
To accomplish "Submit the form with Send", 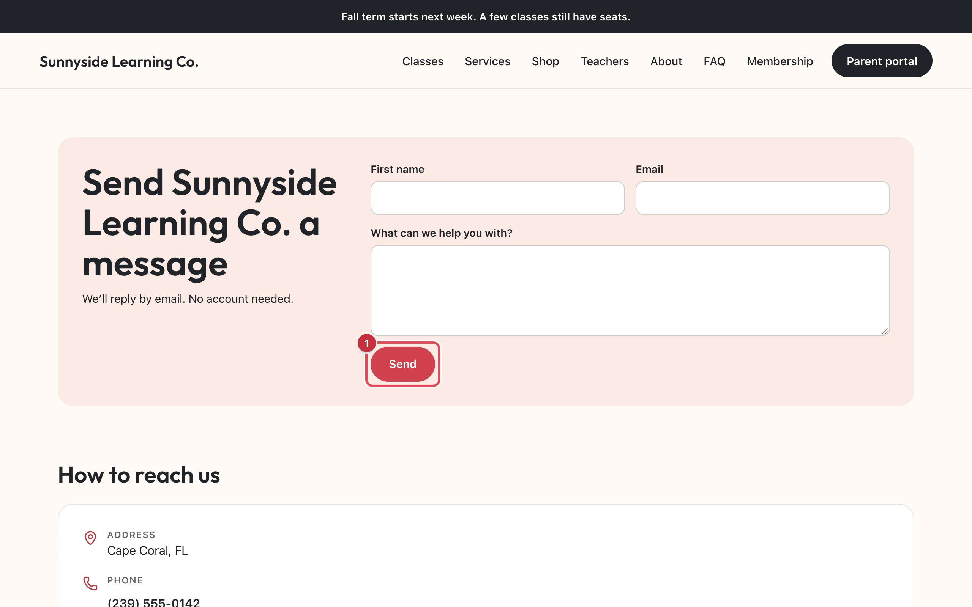I will [x=402, y=364].
